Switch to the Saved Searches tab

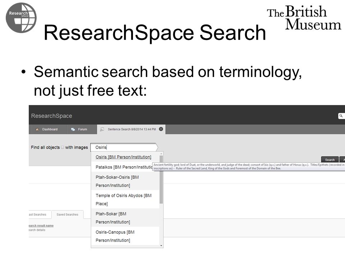(x=67, y=214)
